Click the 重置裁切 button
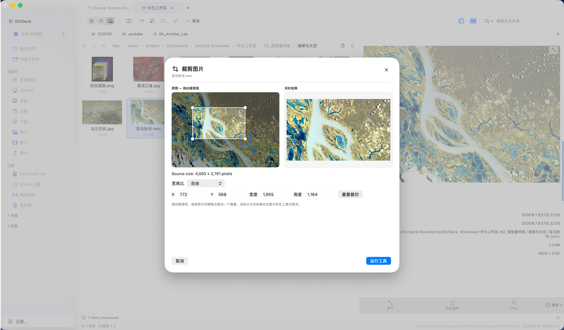564x330 pixels. (x=350, y=194)
